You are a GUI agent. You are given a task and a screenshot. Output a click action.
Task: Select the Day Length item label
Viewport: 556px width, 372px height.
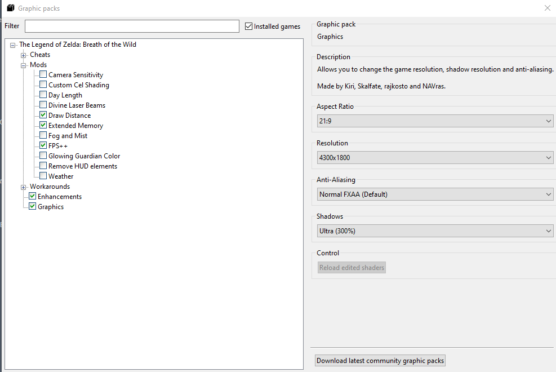pyautogui.click(x=65, y=95)
